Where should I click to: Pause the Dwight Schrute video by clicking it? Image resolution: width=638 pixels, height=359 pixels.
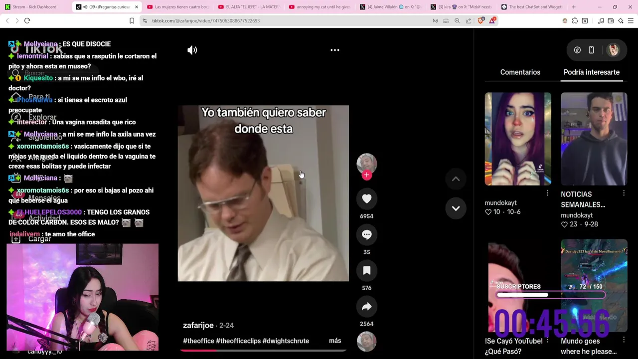pyautogui.click(x=263, y=193)
